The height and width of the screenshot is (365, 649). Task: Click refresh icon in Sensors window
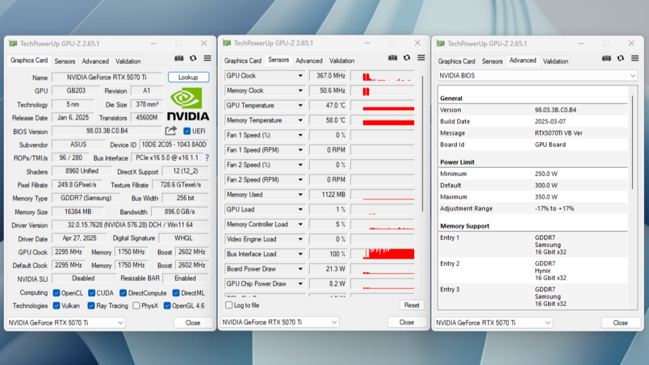click(x=407, y=58)
